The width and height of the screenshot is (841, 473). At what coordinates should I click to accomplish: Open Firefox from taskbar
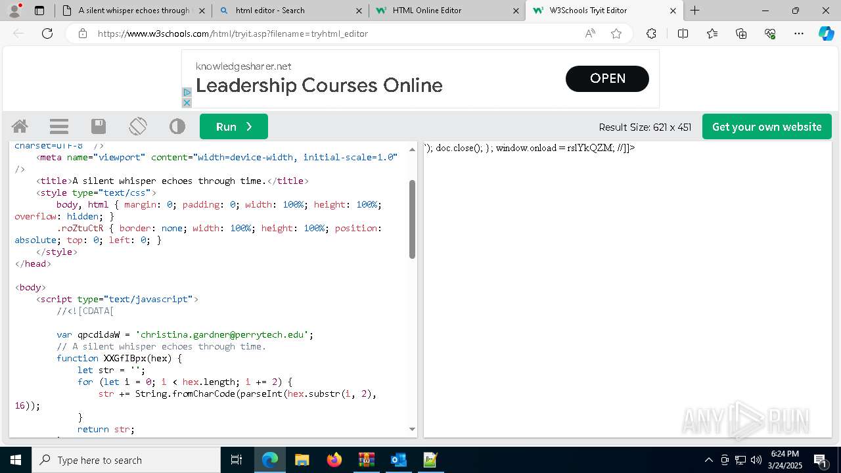point(334,460)
